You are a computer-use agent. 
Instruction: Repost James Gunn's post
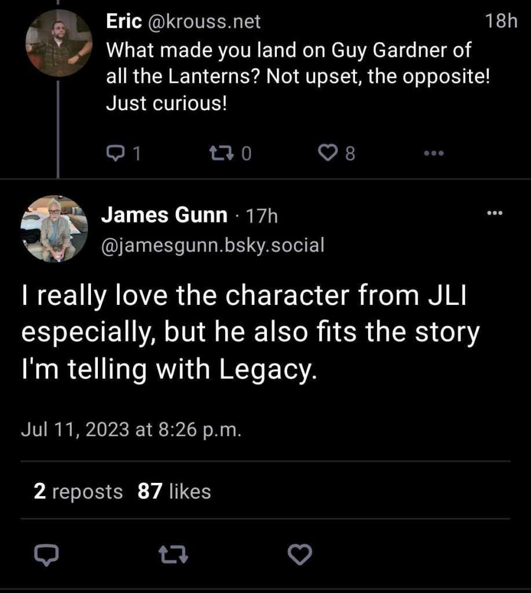click(173, 555)
